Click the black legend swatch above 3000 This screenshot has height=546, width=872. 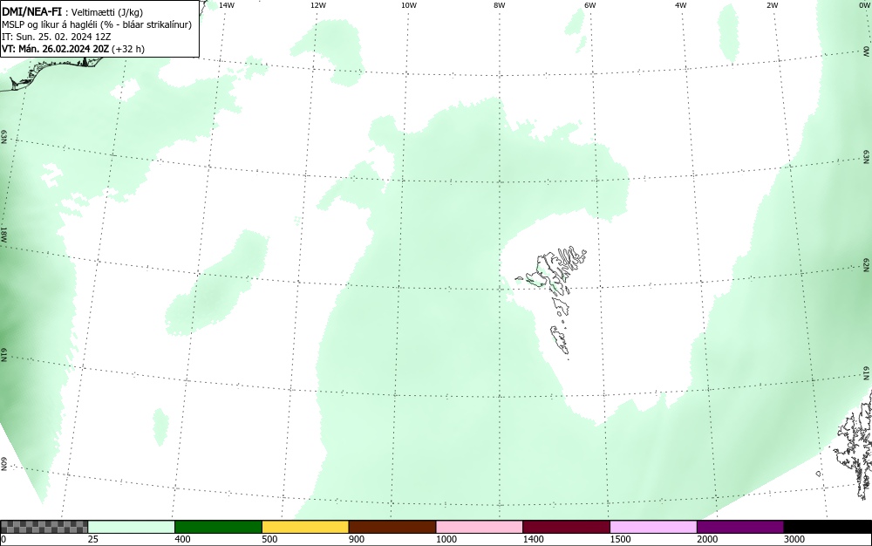tap(828, 527)
